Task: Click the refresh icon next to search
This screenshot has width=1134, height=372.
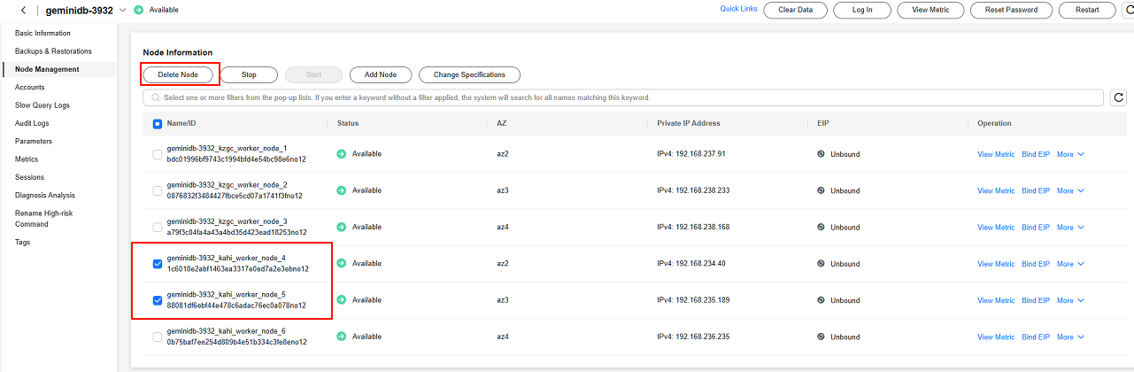Action: 1118,97
